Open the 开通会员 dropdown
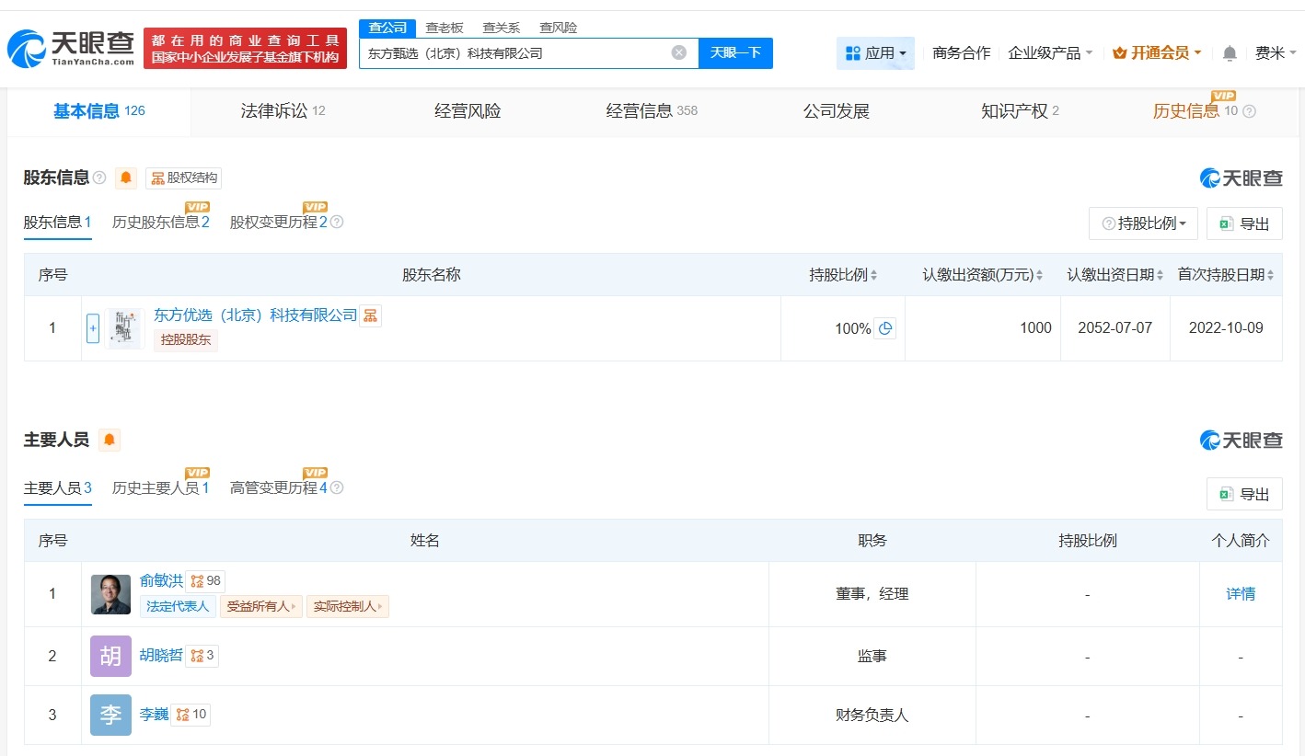 tap(1156, 52)
